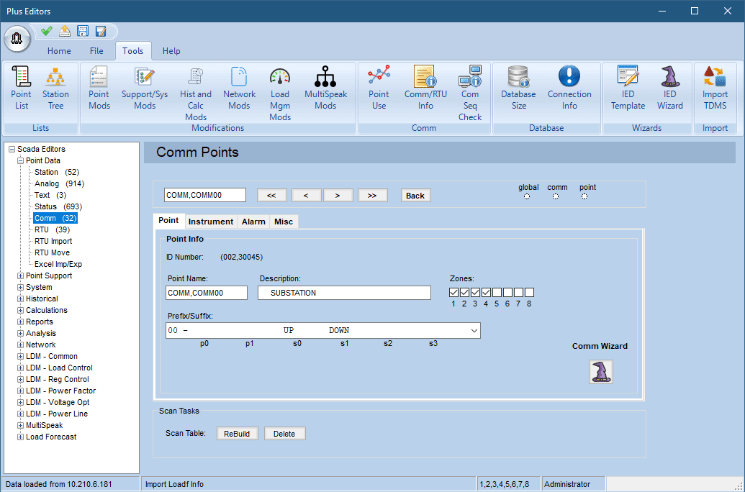
Task: Click the Back button
Action: coord(416,195)
